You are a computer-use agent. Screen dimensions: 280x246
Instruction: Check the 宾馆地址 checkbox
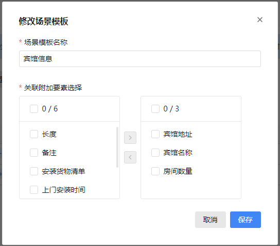155,134
